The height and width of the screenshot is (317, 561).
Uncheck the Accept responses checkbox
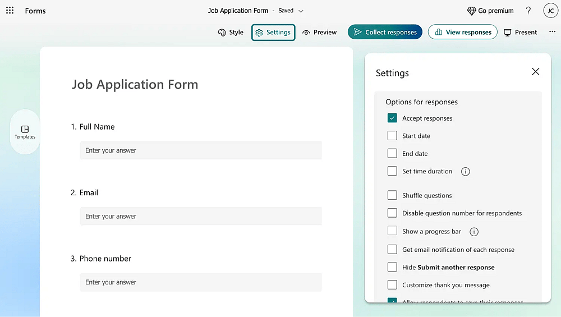pyautogui.click(x=392, y=118)
